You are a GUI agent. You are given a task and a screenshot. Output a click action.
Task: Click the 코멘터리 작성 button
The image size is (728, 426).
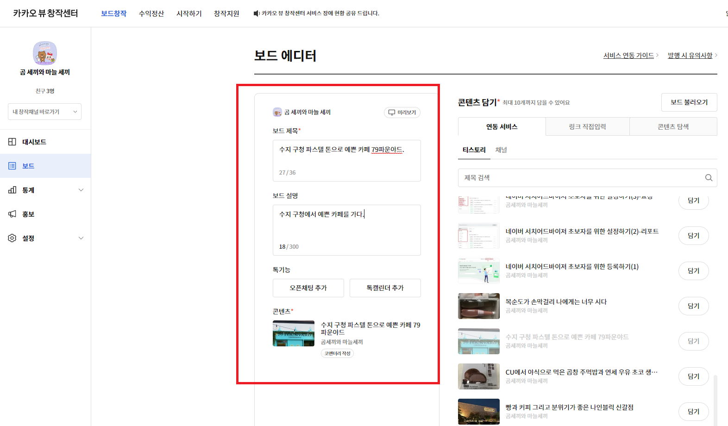point(338,353)
